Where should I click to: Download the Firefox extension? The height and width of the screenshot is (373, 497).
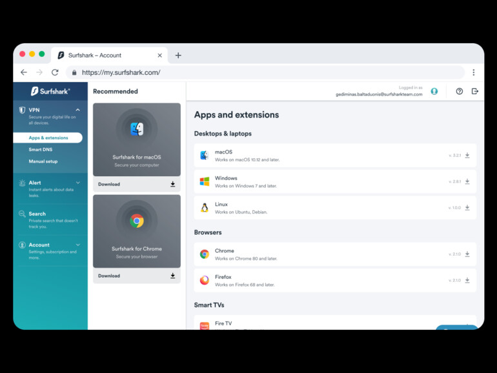coord(467,280)
